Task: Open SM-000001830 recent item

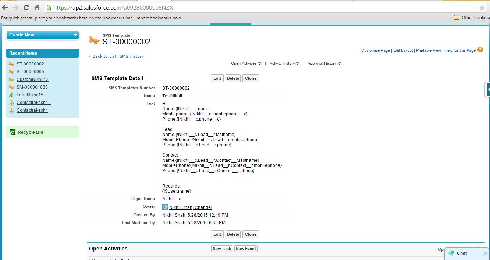Action: coord(32,87)
